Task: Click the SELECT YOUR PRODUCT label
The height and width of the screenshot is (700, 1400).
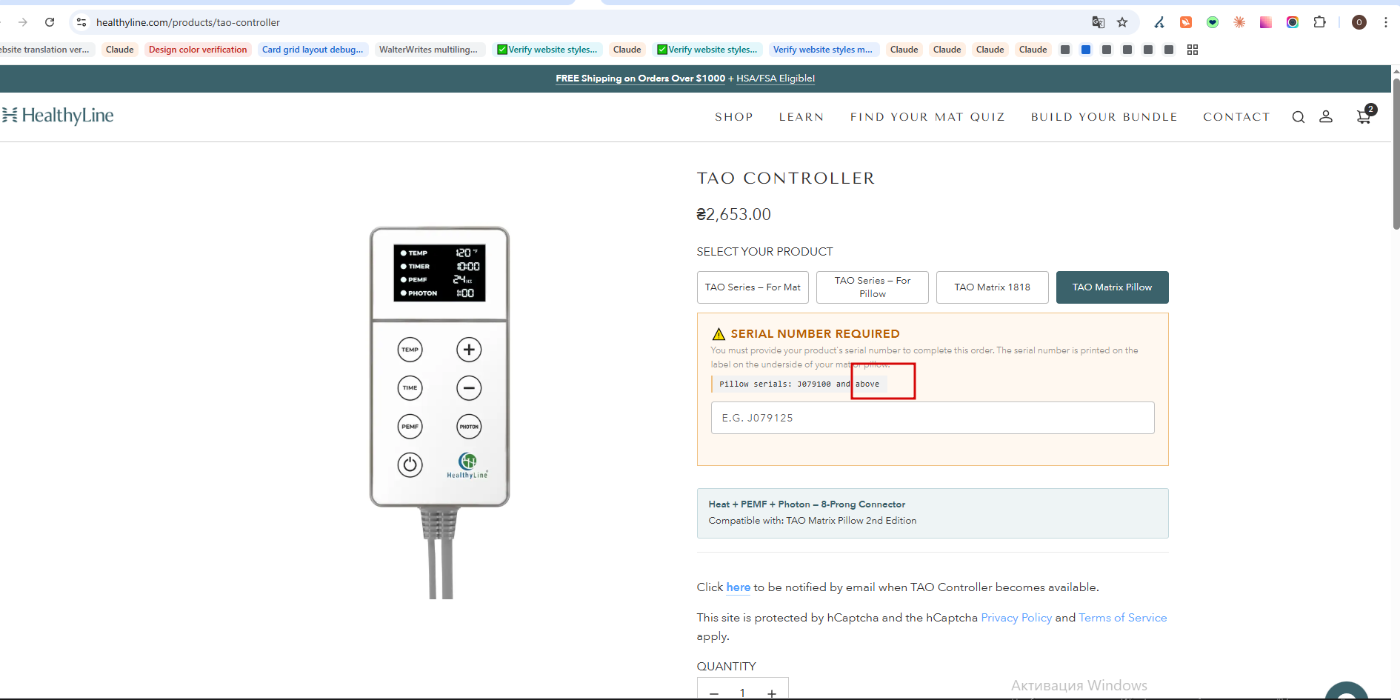Action: click(x=765, y=252)
